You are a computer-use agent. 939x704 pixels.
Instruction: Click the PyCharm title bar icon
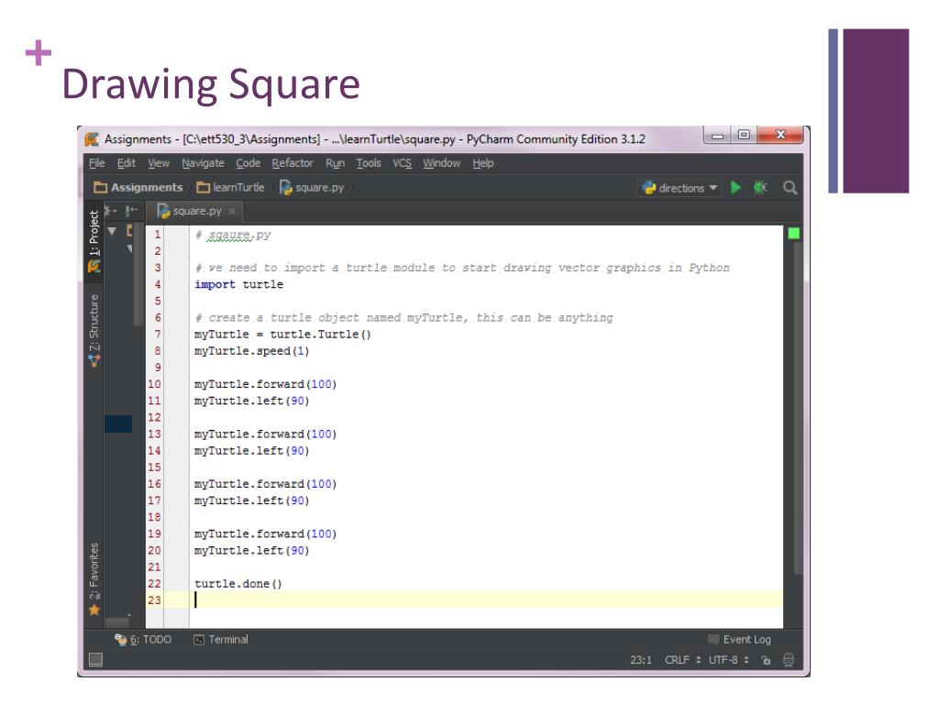[x=92, y=139]
